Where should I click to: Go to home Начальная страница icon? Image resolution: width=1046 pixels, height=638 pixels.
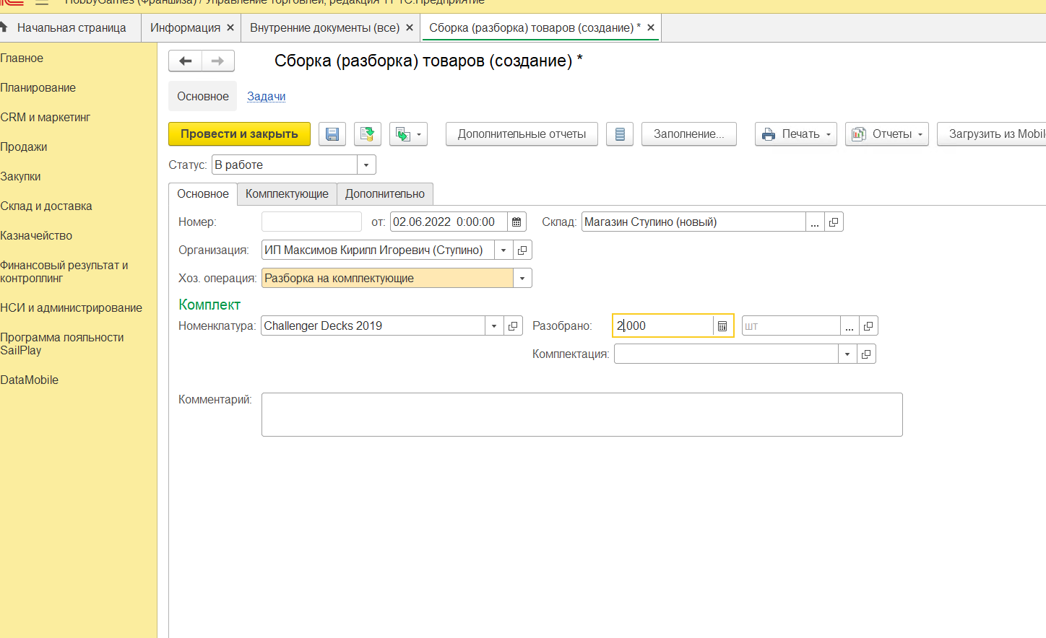[4, 27]
